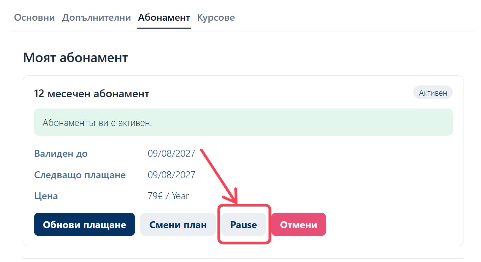
Task: Select the 12 месечен абонамент title
Action: click(x=92, y=94)
